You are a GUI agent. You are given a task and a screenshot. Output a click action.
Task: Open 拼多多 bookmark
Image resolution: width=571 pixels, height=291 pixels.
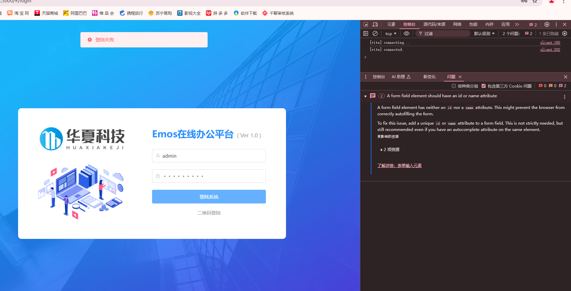(x=217, y=13)
